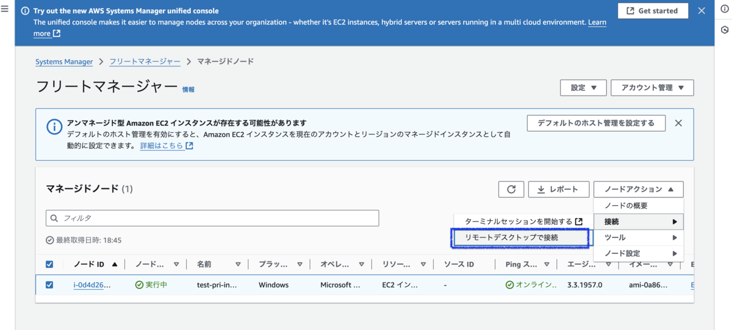Image resolution: width=732 pixels, height=330 pixels.
Task: Open node i-0d4d26 link
Action: click(91, 285)
